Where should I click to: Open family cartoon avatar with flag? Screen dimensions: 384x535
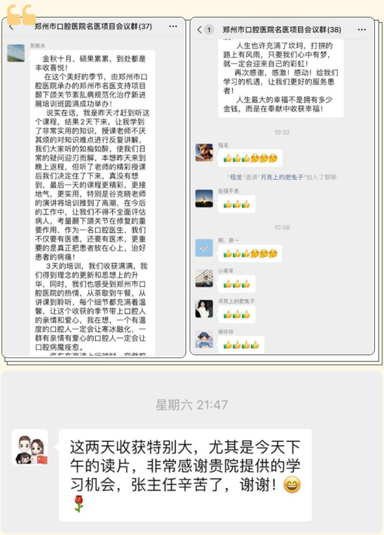tap(30, 447)
